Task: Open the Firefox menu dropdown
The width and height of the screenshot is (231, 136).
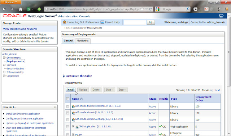Action: [x=11, y=2]
